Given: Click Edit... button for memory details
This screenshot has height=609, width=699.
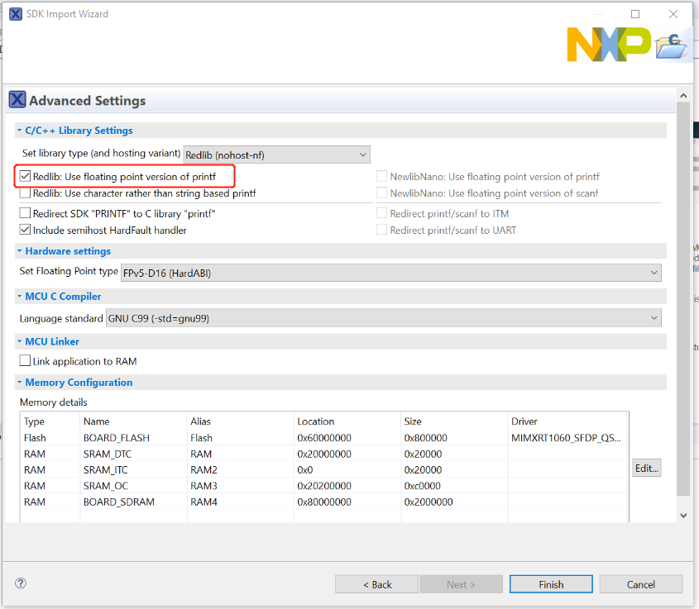Looking at the screenshot, I should [647, 469].
